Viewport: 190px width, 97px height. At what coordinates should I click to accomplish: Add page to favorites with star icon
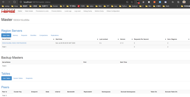(132, 2)
